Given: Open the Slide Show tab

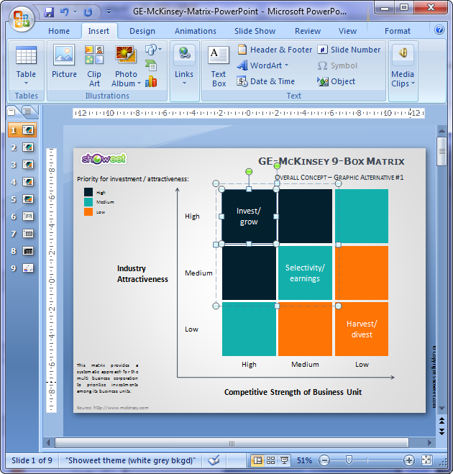Looking at the screenshot, I should (x=255, y=31).
